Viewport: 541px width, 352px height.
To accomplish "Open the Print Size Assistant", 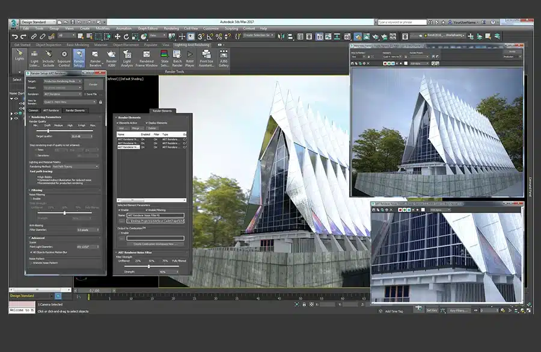I will 206,58.
